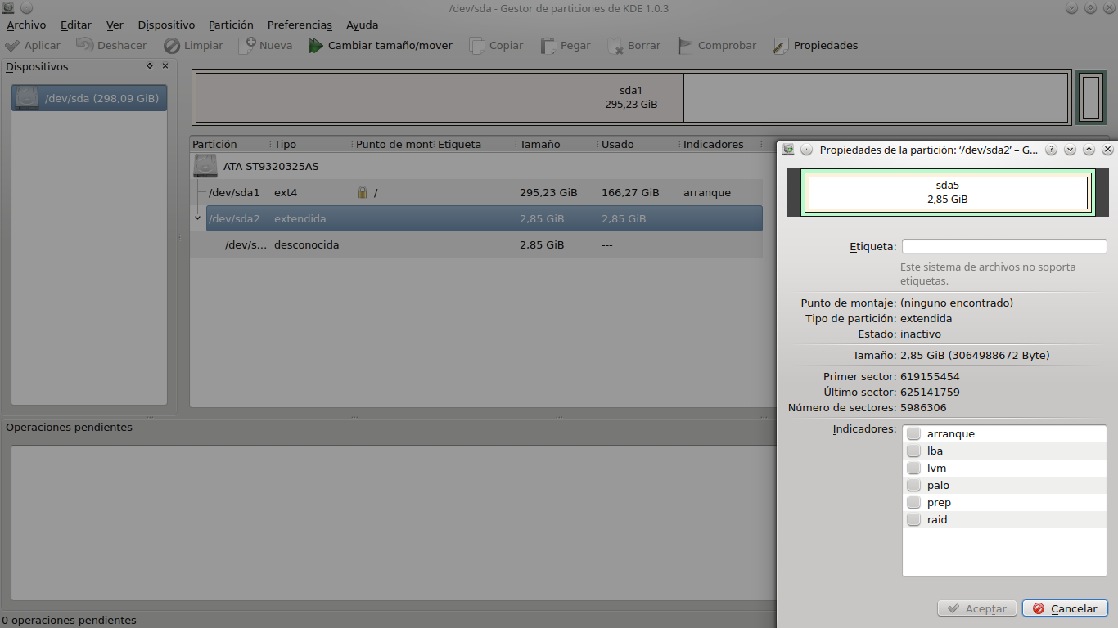This screenshot has width=1118, height=628.
Task: Click the Copiar toolbar icon
Action: click(x=477, y=46)
